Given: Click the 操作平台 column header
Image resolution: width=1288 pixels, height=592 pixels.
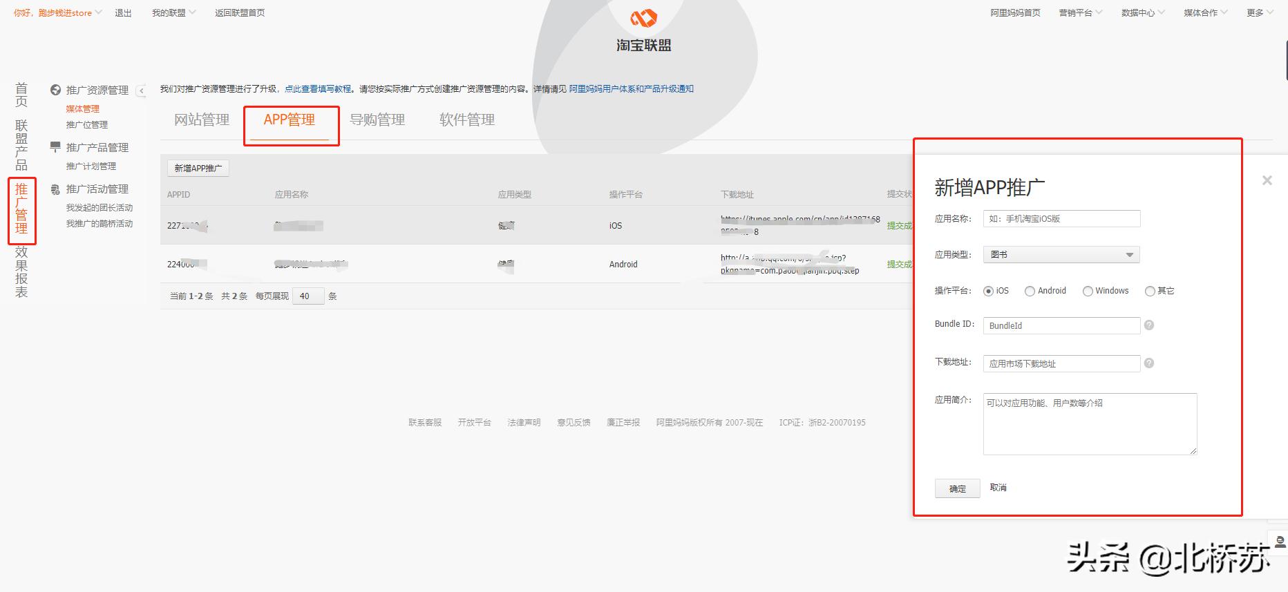Looking at the screenshot, I should click(x=626, y=195).
